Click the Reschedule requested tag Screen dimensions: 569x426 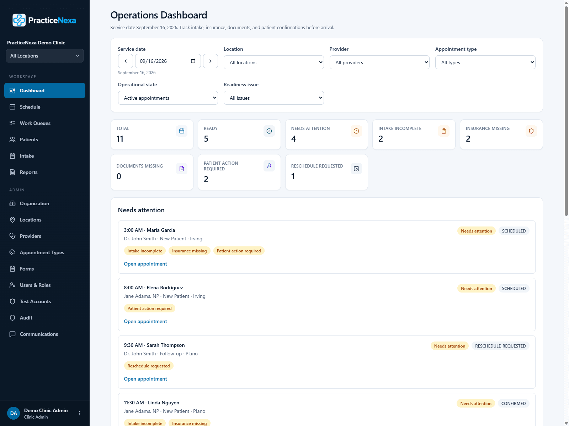[x=149, y=366]
